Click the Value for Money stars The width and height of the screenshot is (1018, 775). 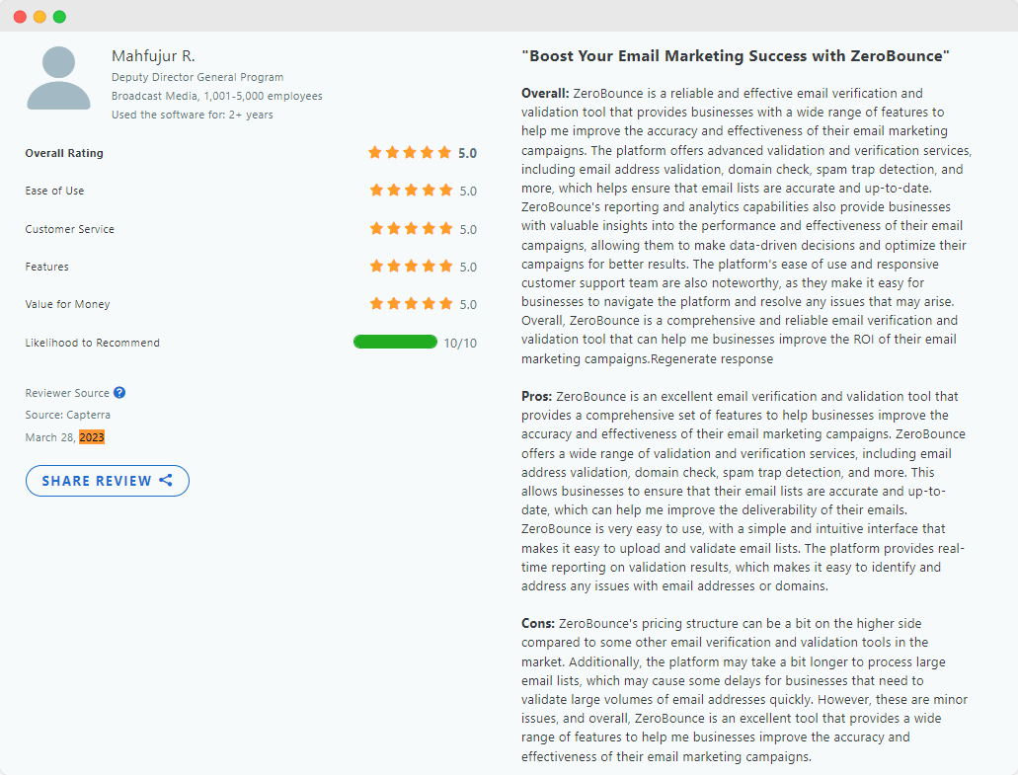pyautogui.click(x=411, y=304)
